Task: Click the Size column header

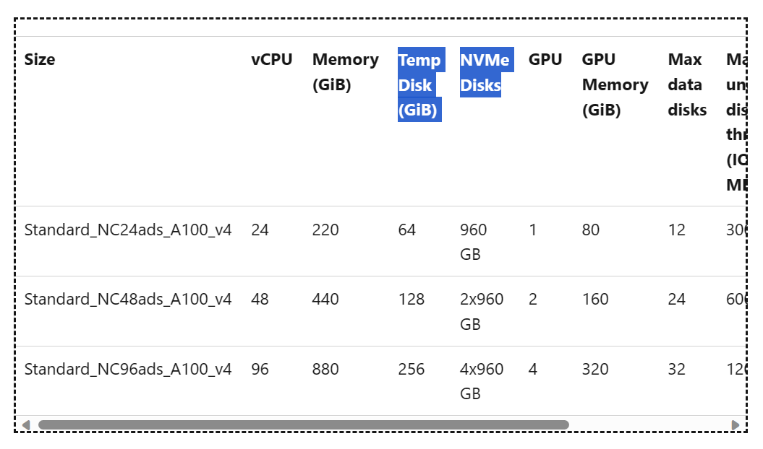Action: click(x=40, y=59)
